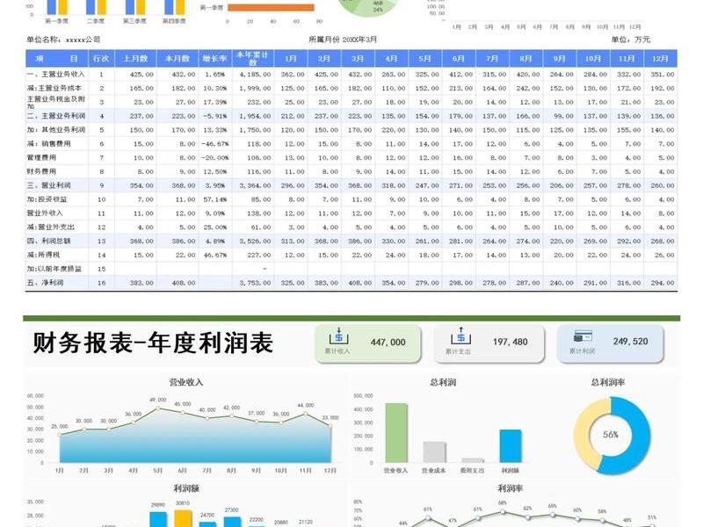703x527 pixels.
Task: Click the 总利润率 donut chart title
Action: 607,382
